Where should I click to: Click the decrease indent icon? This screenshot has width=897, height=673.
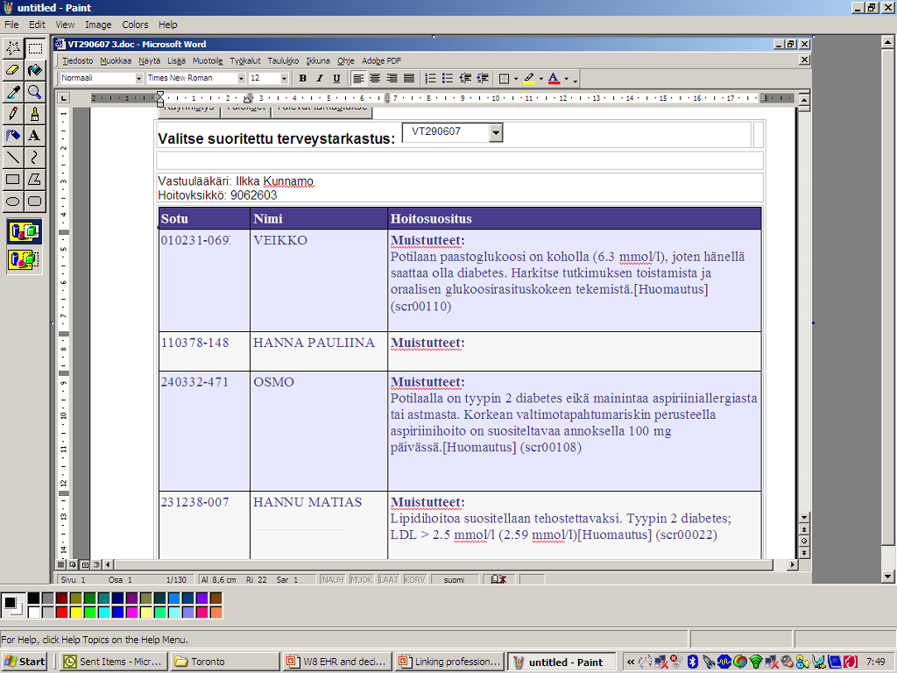pos(465,78)
